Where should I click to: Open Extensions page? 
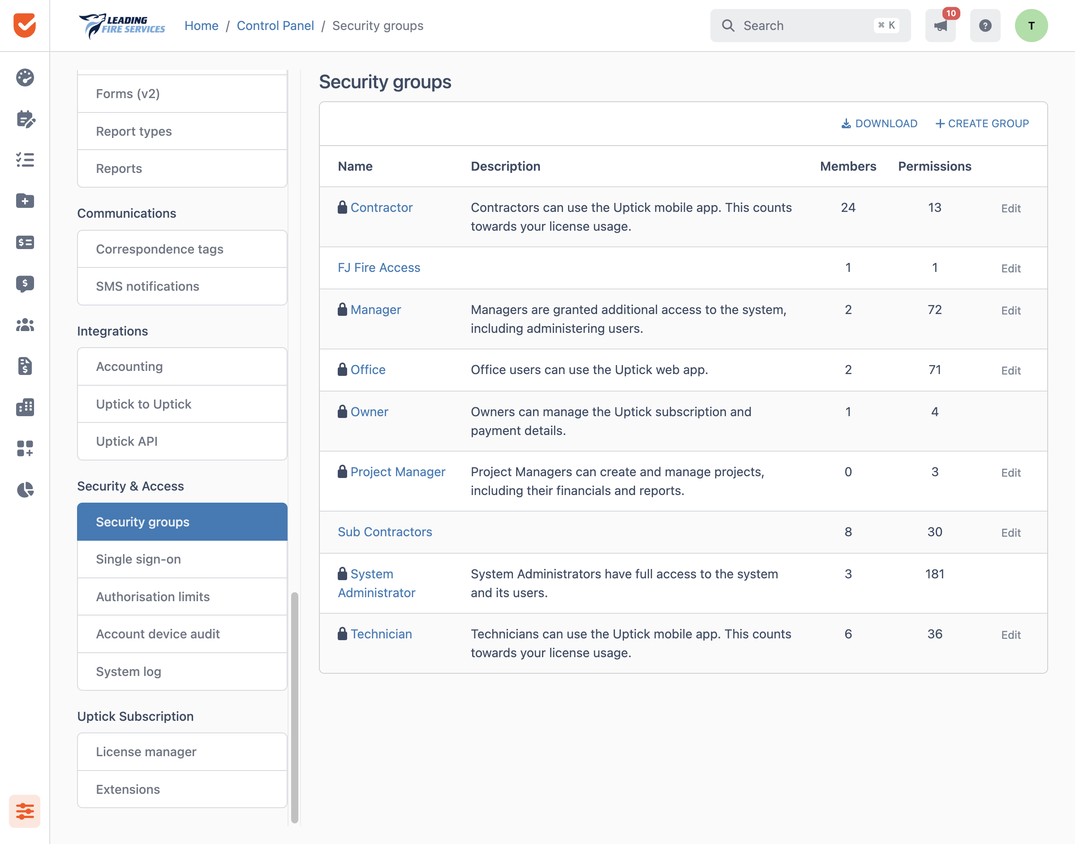point(182,789)
